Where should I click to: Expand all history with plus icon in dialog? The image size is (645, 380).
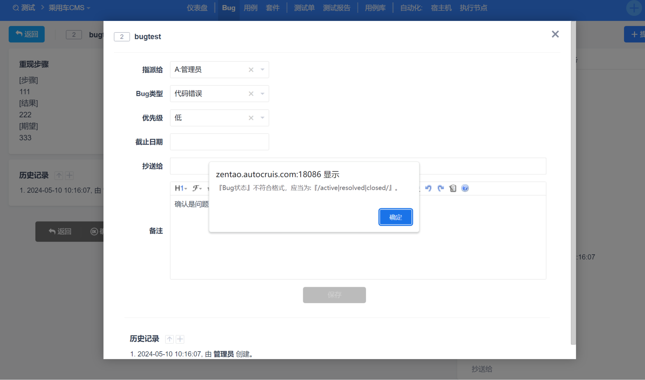point(180,339)
